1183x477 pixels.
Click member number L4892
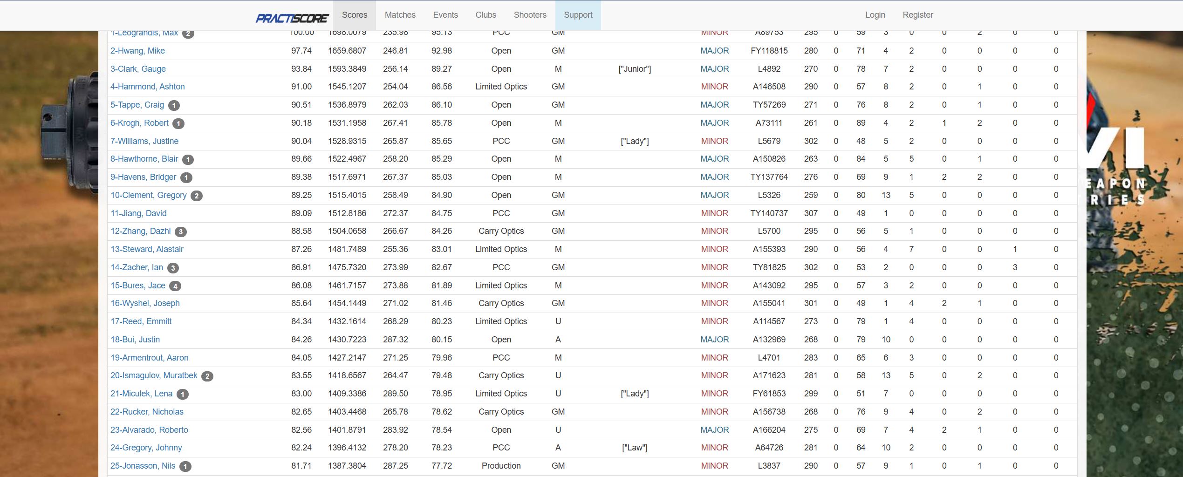769,69
